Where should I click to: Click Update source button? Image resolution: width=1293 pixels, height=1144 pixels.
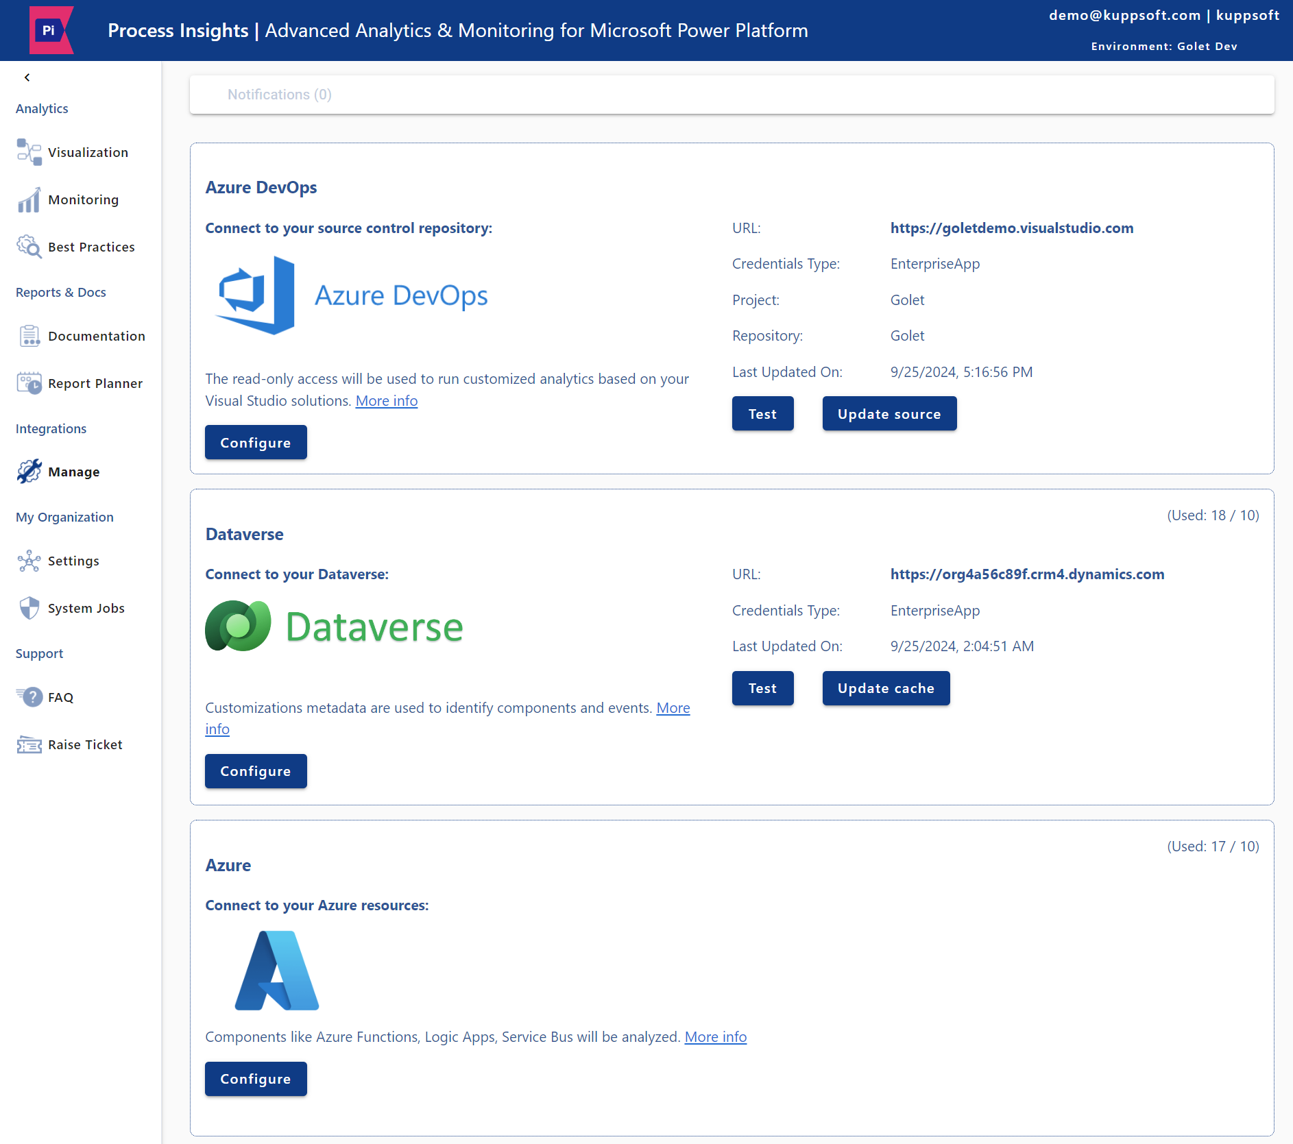pos(889,414)
